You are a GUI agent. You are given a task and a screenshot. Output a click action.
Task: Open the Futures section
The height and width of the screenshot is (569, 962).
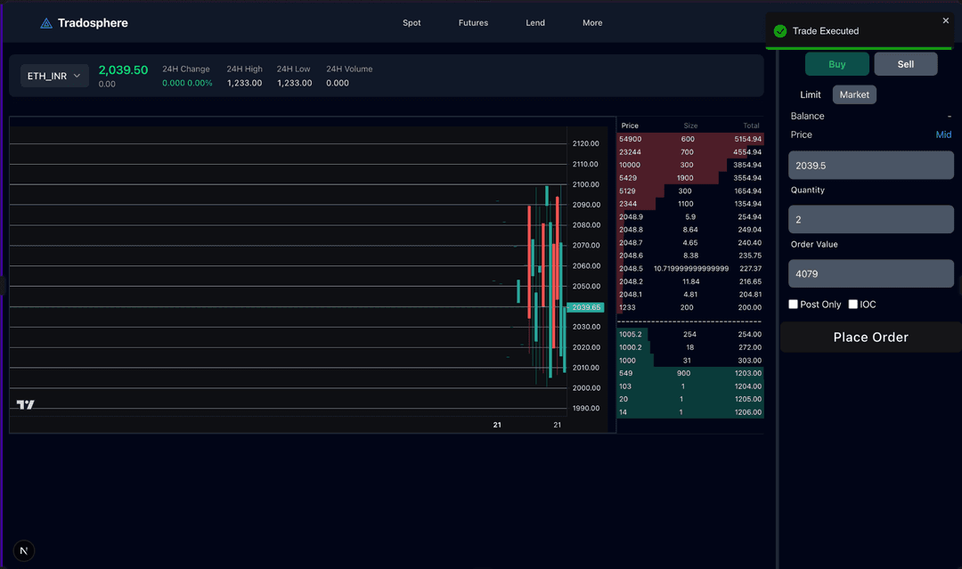click(473, 23)
